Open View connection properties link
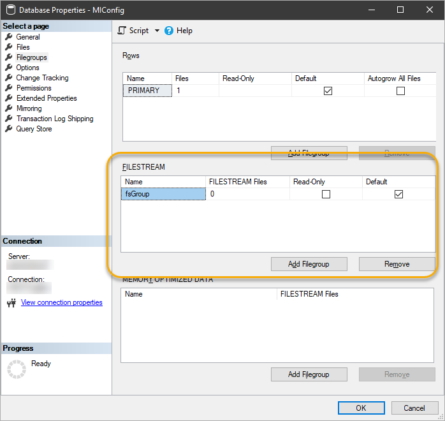This screenshot has height=421, width=445. click(x=61, y=302)
